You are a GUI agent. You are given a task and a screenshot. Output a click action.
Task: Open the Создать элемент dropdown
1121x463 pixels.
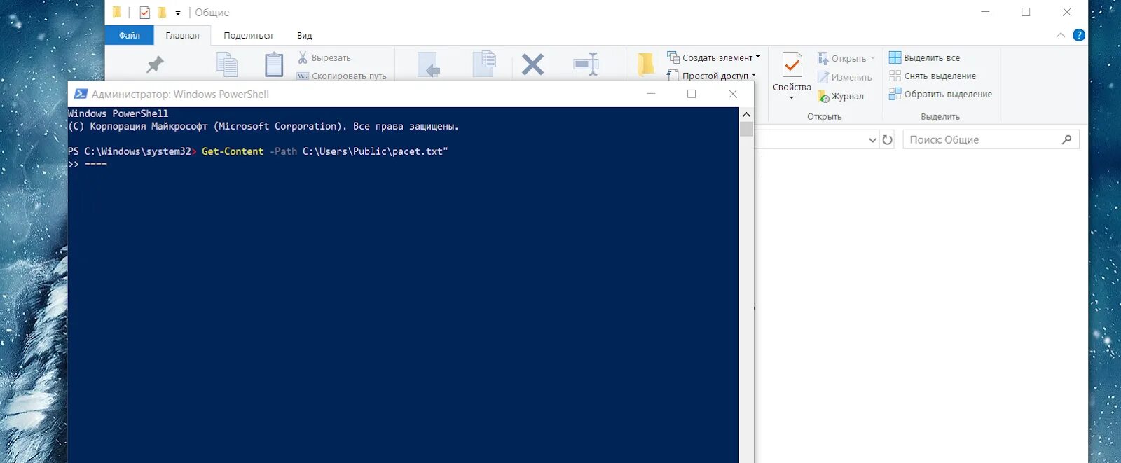pos(713,57)
